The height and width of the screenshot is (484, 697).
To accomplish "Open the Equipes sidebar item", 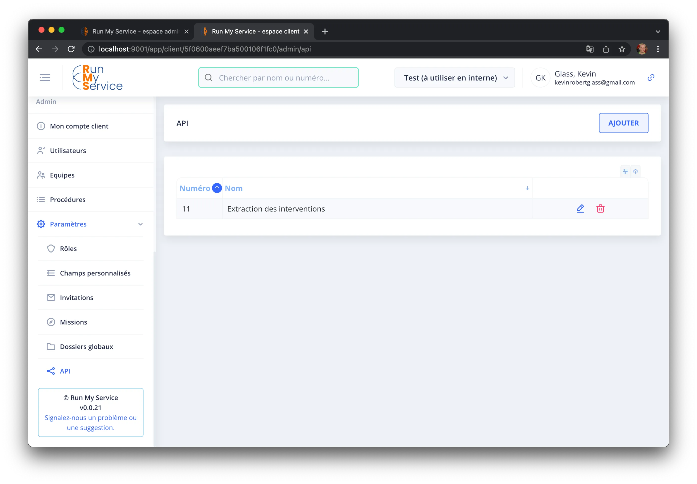I will click(x=91, y=175).
